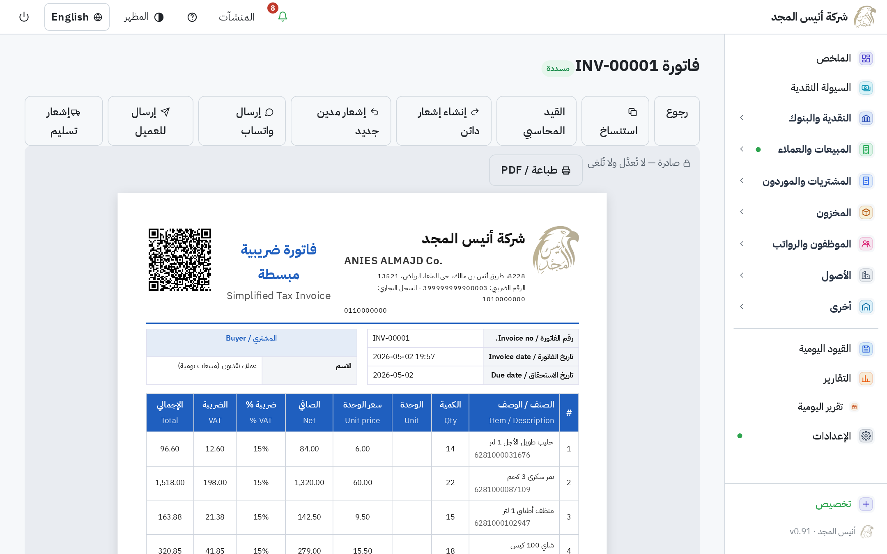Viewport: 887px width, 554px height.
Task: Open the help question mark icon
Action: pos(192,17)
